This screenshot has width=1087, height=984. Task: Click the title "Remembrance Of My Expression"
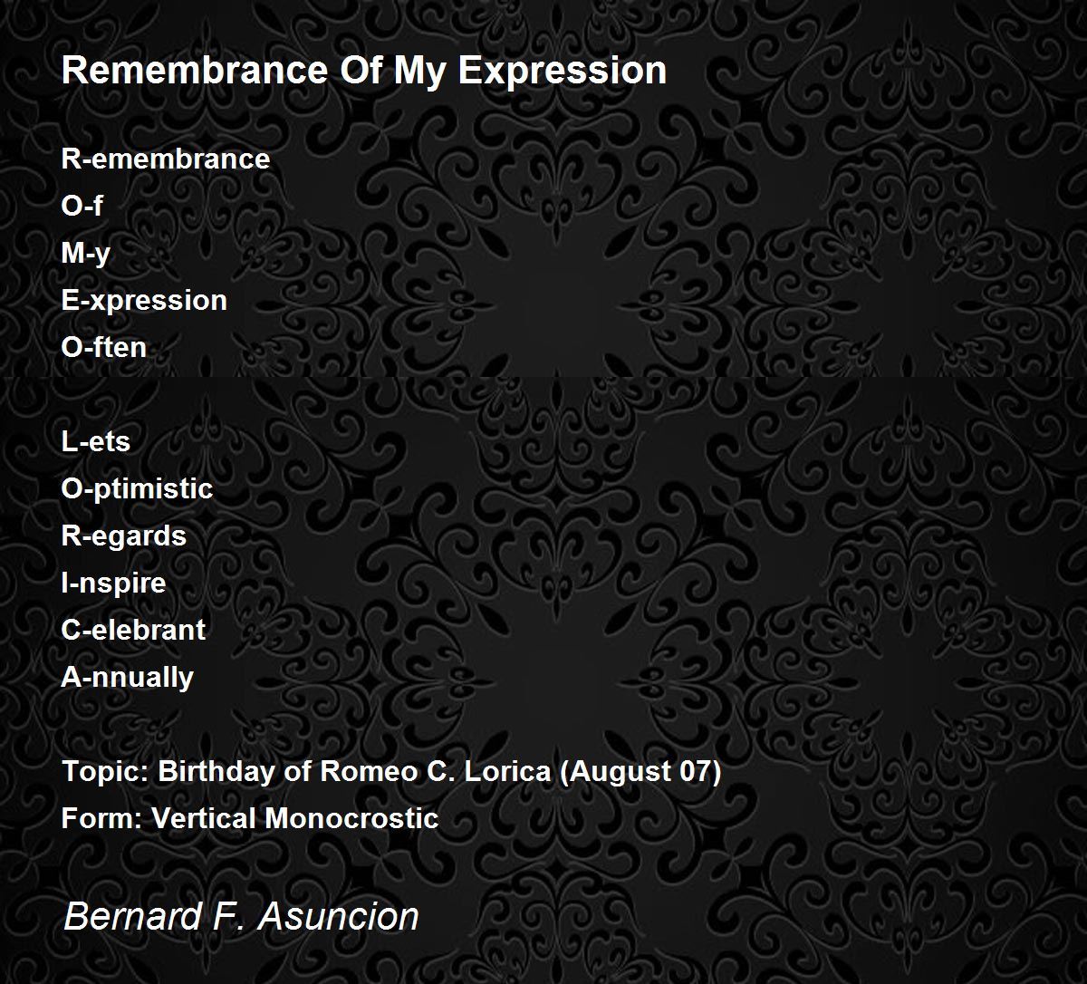click(x=363, y=70)
